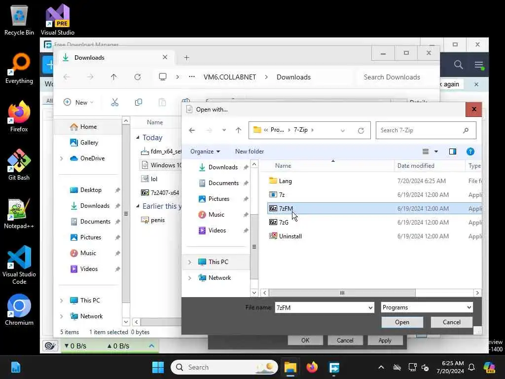This screenshot has height=379, width=505.
Task: Click OK in the background dialog
Action: click(x=305, y=341)
